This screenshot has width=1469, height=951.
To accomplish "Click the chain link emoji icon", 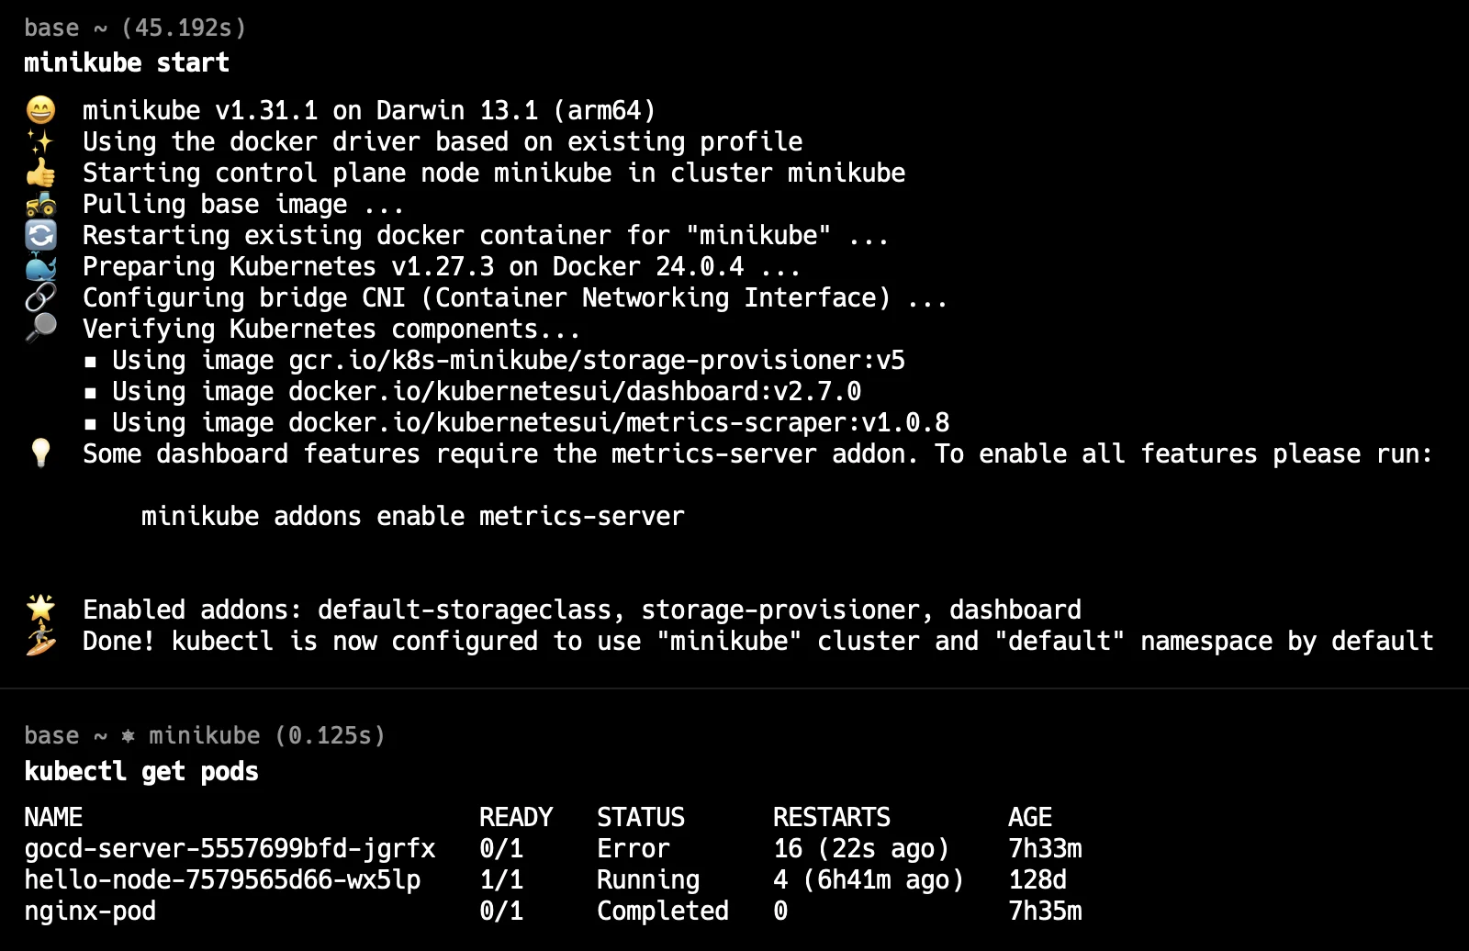I will coord(40,297).
